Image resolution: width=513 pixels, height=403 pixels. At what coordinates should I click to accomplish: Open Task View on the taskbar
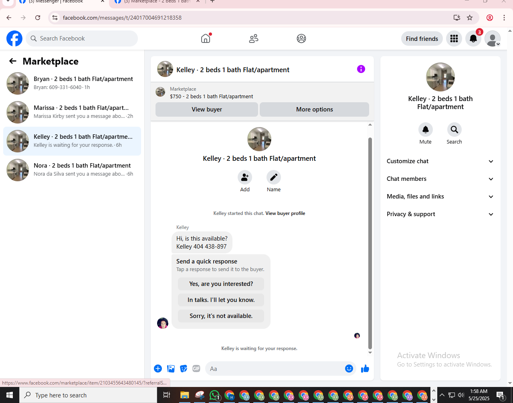(167, 395)
